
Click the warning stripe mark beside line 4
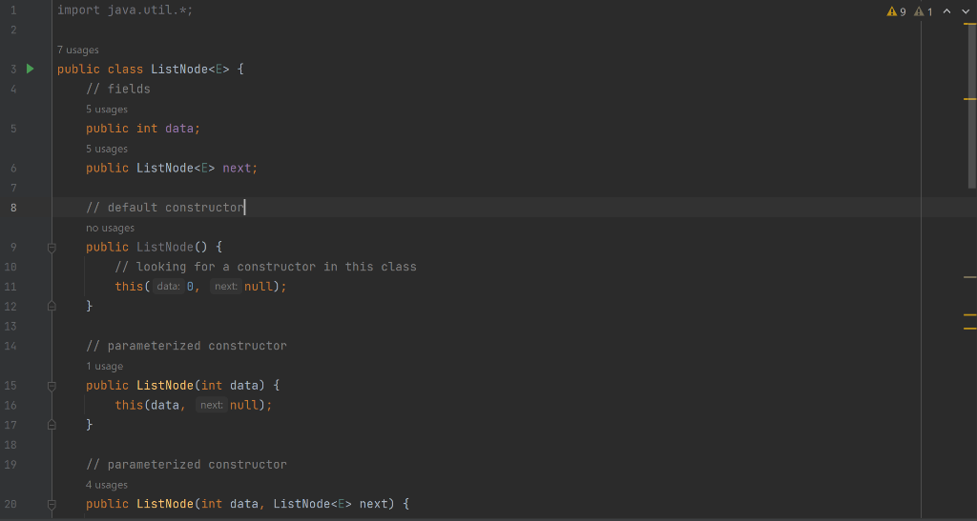[x=970, y=99]
